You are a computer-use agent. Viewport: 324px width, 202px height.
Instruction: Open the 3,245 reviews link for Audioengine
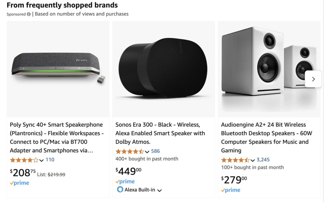click(x=263, y=160)
